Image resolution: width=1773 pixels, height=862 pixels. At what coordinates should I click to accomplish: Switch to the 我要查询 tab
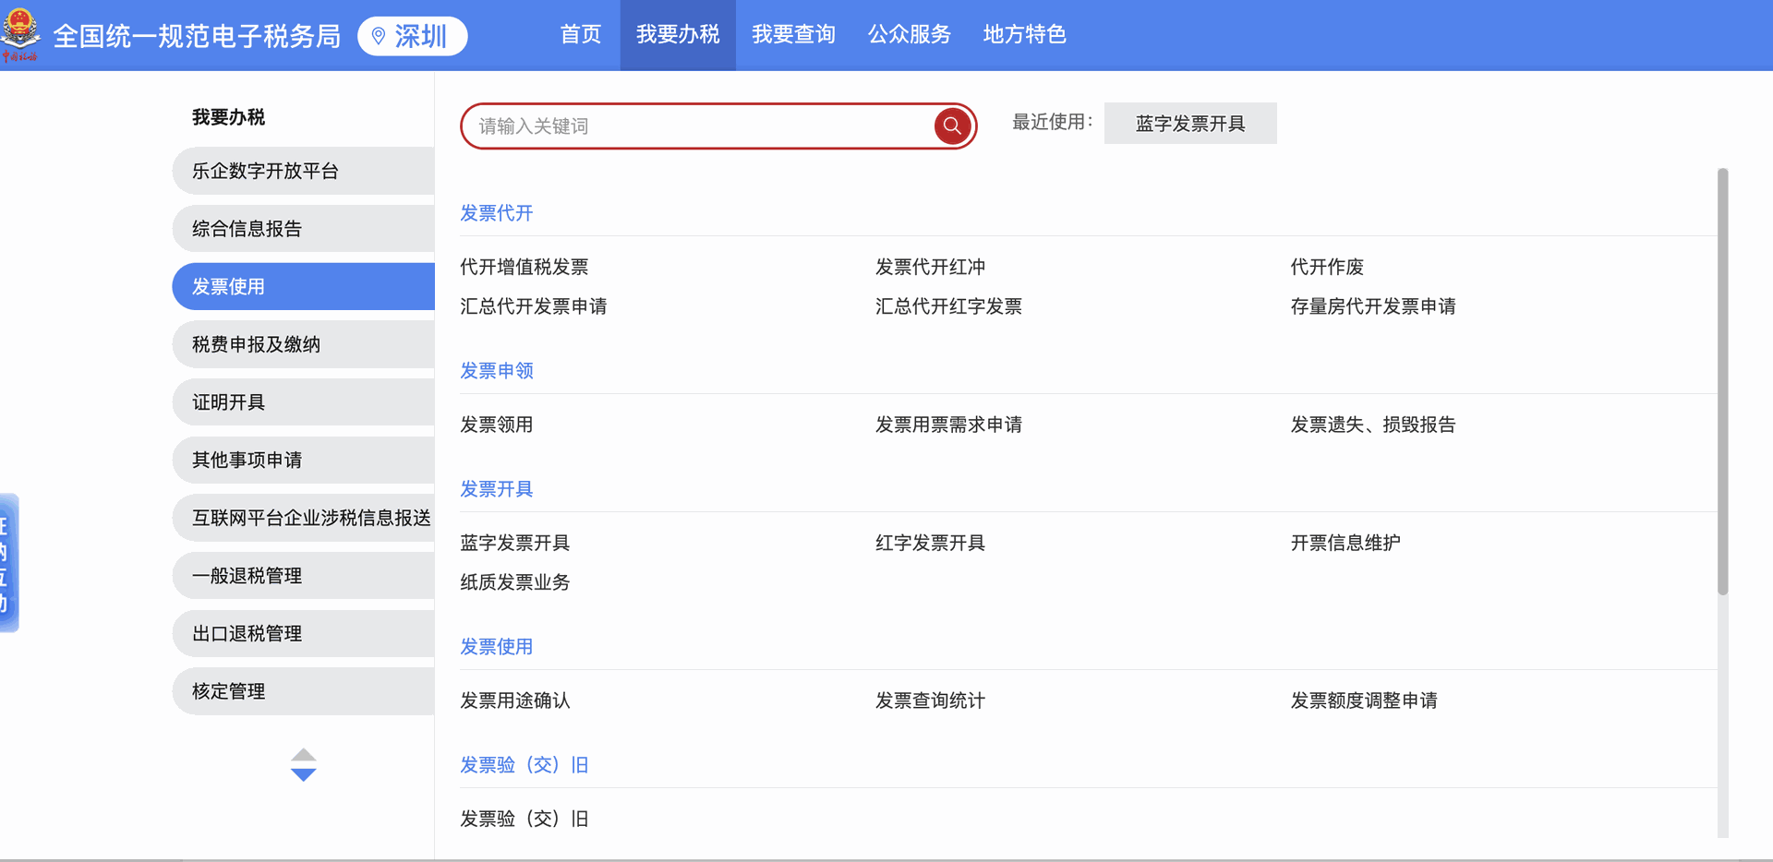coord(793,35)
